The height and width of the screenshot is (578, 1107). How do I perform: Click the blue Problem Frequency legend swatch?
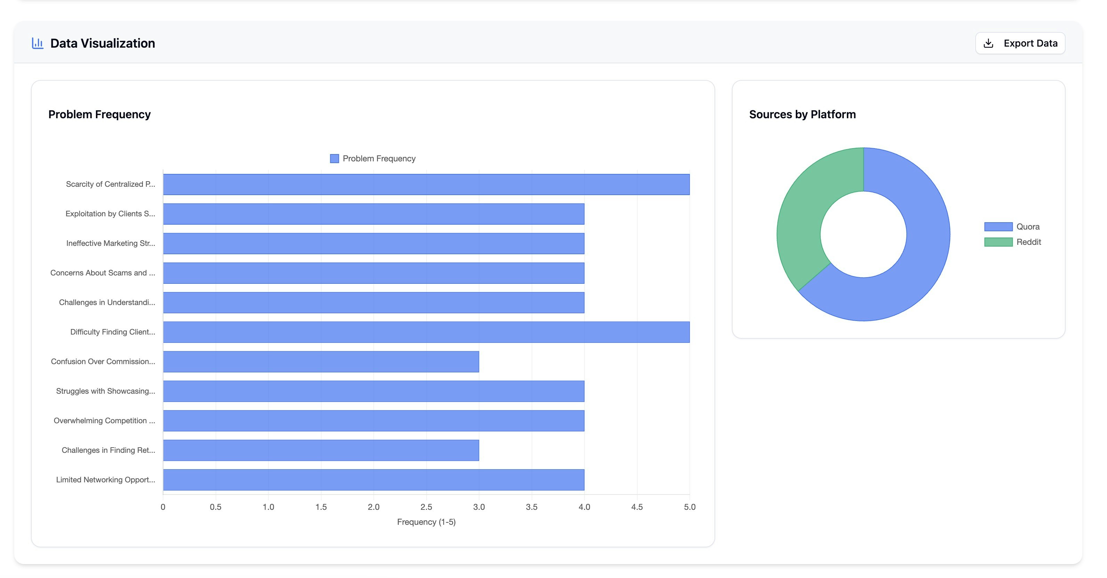[334, 159]
